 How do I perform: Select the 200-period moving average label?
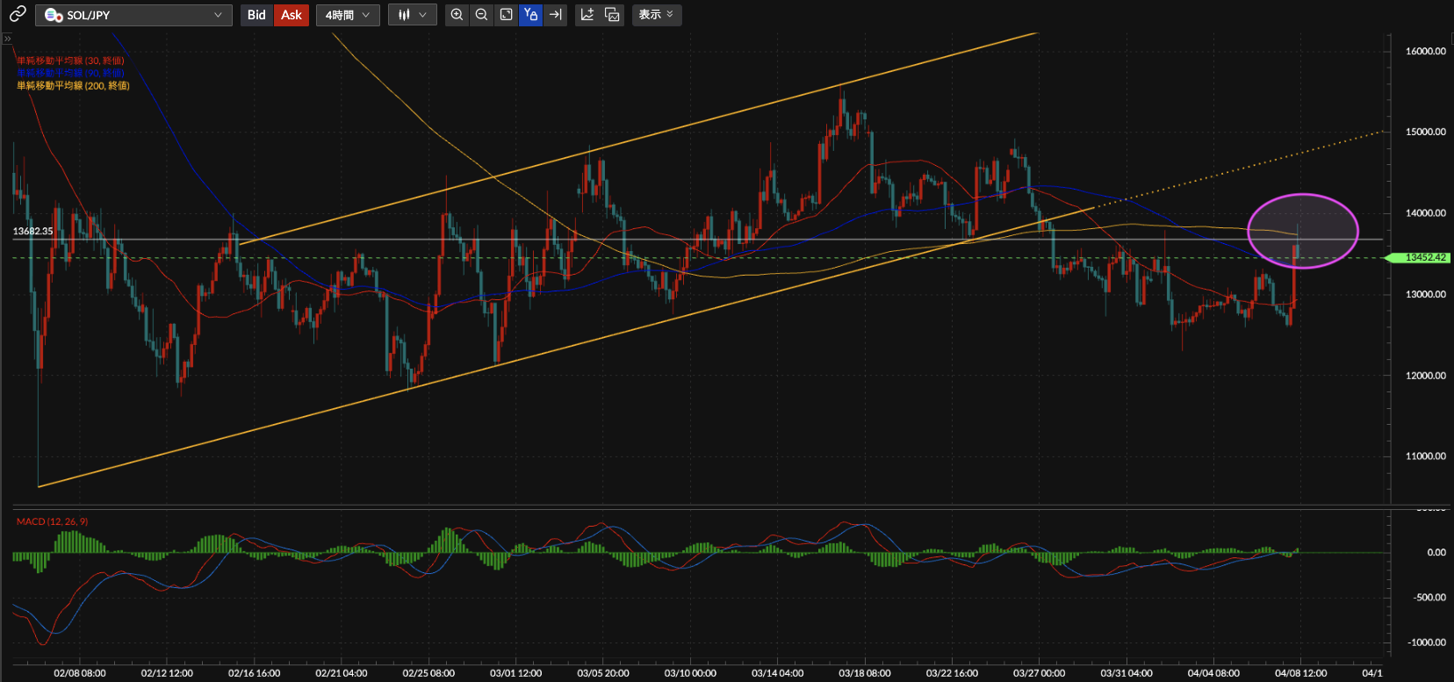(73, 86)
